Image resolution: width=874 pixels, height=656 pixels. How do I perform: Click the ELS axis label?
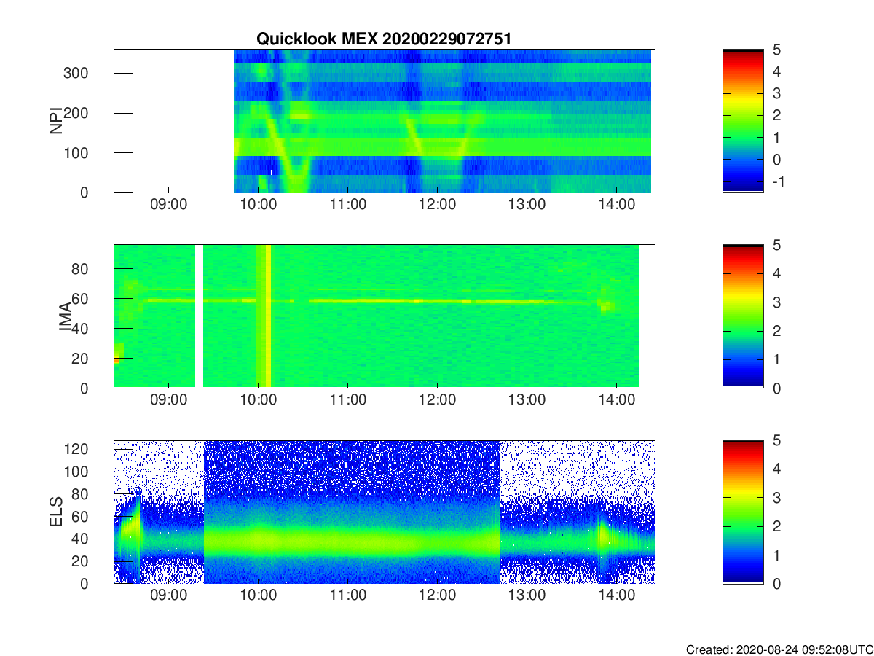pos(56,512)
